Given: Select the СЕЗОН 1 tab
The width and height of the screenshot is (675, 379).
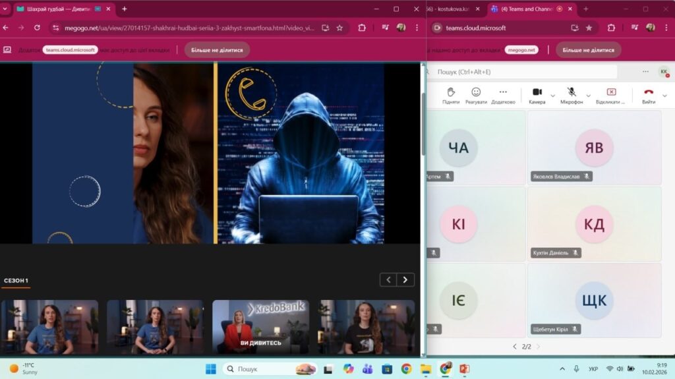Looking at the screenshot, I should click(x=16, y=281).
